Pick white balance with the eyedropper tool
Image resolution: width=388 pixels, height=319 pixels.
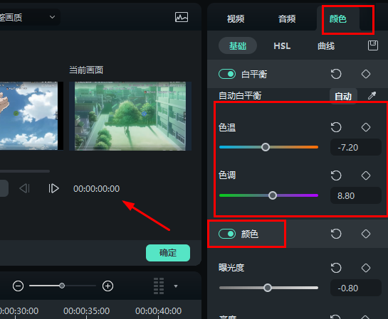point(372,95)
